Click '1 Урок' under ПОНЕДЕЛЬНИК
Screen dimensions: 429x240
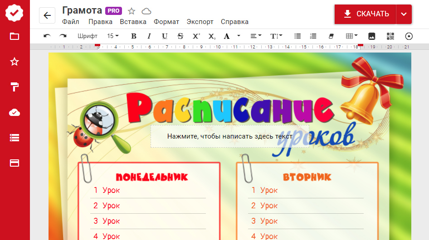[x=107, y=190]
